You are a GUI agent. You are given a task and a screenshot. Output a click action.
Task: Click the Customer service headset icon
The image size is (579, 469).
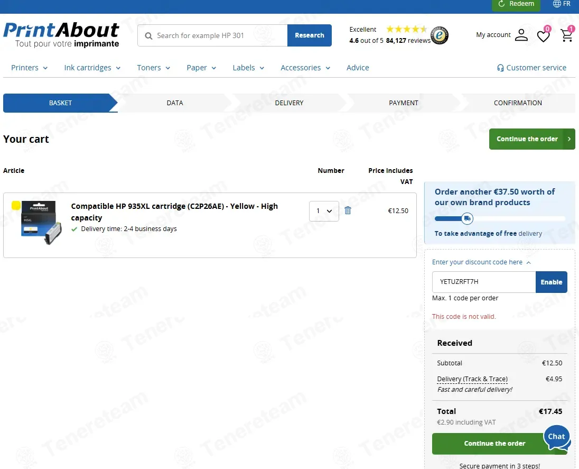click(x=500, y=68)
